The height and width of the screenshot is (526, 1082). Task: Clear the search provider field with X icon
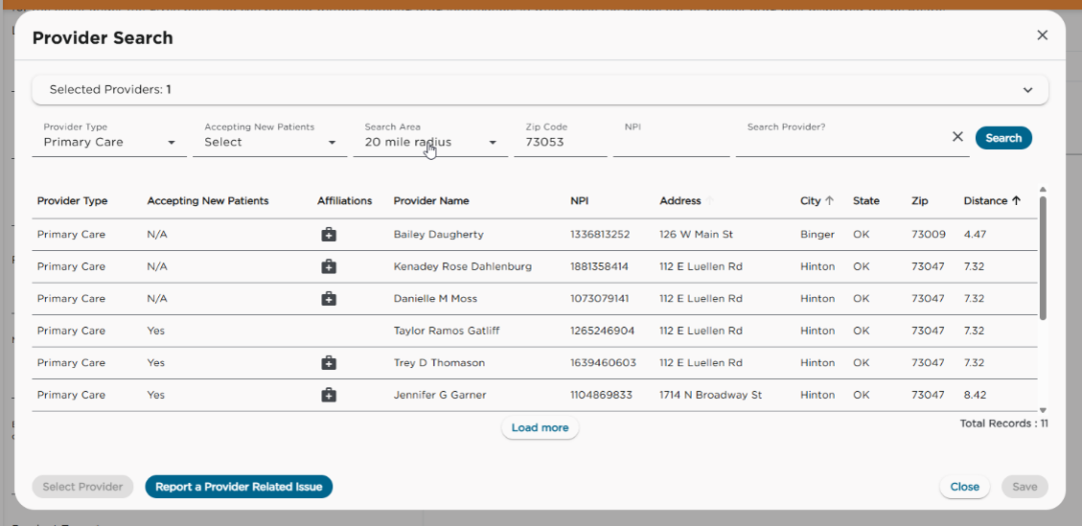coord(957,137)
